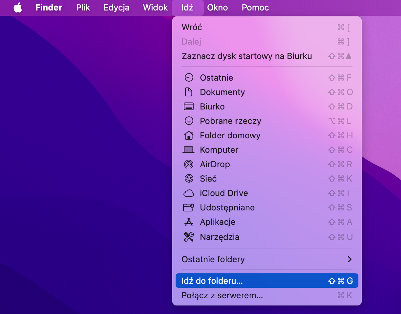Click the Udostępniane shared folder icon

point(189,207)
